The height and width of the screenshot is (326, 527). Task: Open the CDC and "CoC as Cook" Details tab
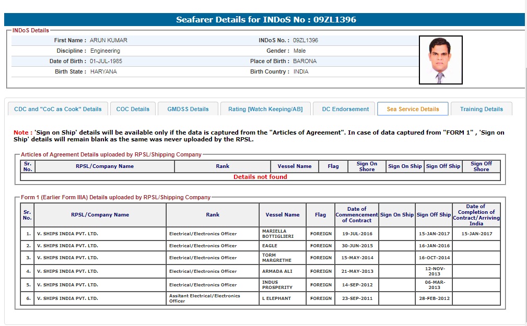[x=58, y=109]
